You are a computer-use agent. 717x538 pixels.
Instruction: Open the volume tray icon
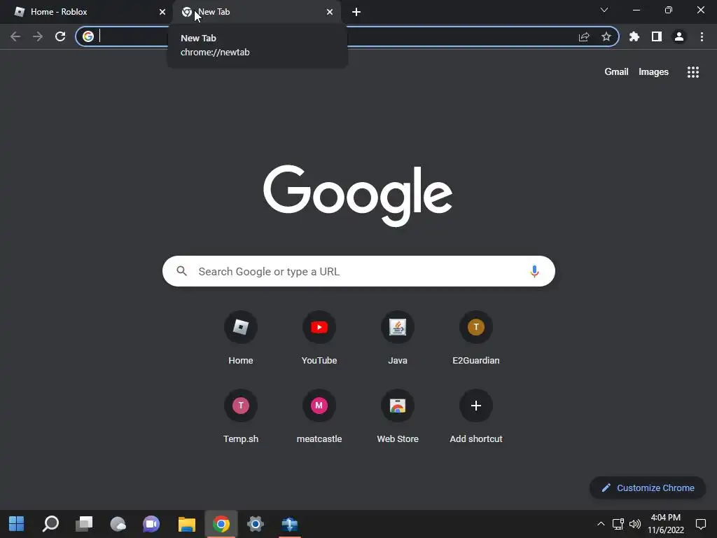(635, 524)
